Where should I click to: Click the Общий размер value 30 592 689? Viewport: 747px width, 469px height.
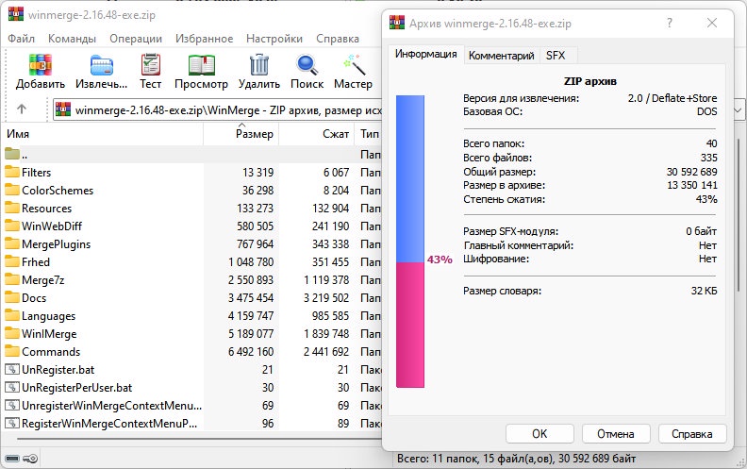click(x=691, y=172)
